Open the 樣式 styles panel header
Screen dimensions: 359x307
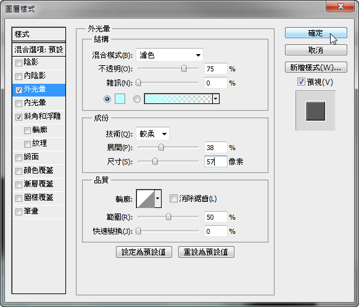[39, 34]
